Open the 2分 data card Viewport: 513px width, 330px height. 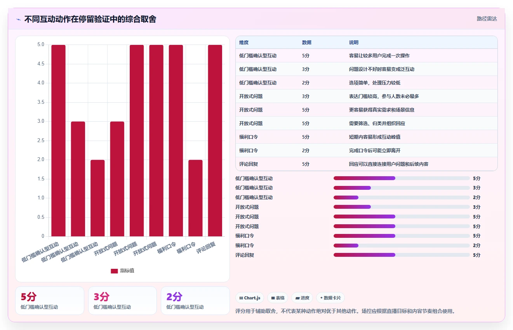pyautogui.click(x=195, y=301)
